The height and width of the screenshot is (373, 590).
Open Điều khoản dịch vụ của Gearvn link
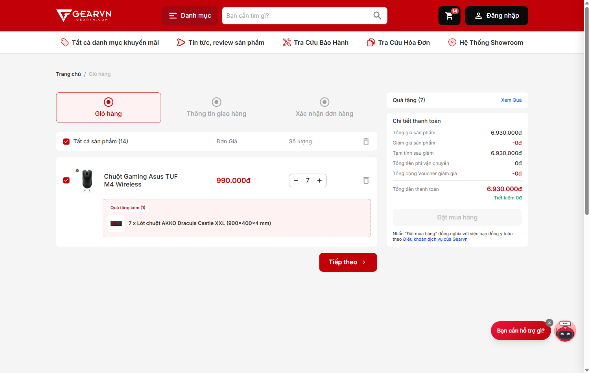point(435,239)
